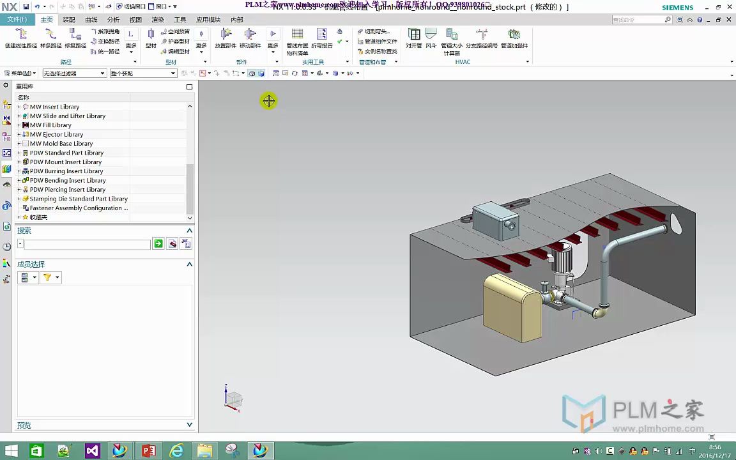Image resolution: width=736 pixels, height=460 pixels.
Task: Expand the 预览 section chevron
Action: click(190, 425)
